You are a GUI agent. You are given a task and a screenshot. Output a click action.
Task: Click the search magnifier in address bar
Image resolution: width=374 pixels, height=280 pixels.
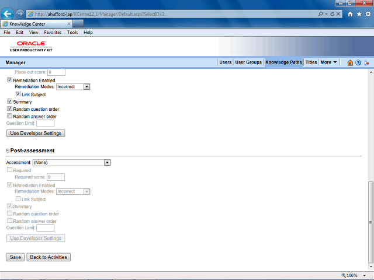pyautogui.click(x=320, y=14)
